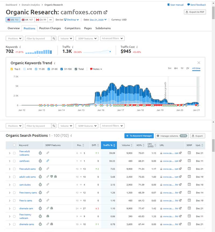View SERP snapshot icon for 'adult web cams'

coord(189,177)
